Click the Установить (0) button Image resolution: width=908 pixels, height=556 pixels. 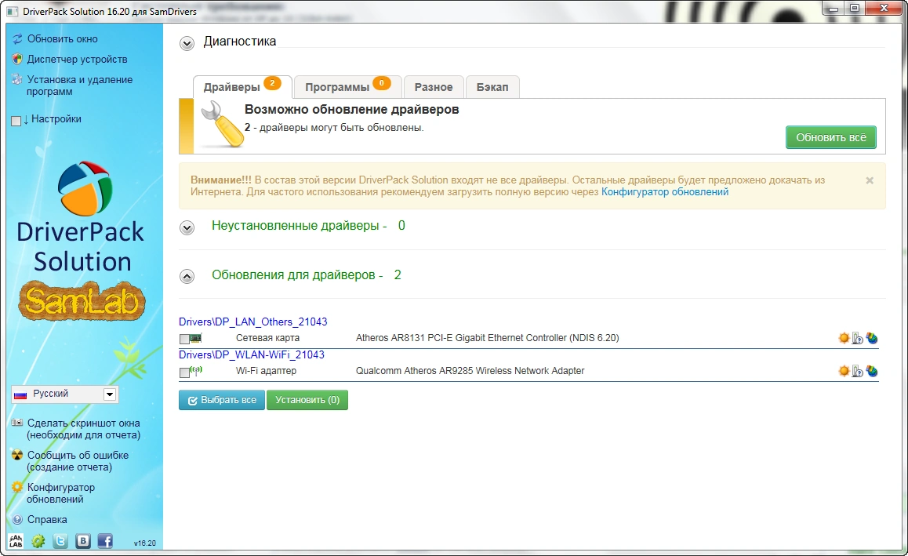tap(307, 400)
